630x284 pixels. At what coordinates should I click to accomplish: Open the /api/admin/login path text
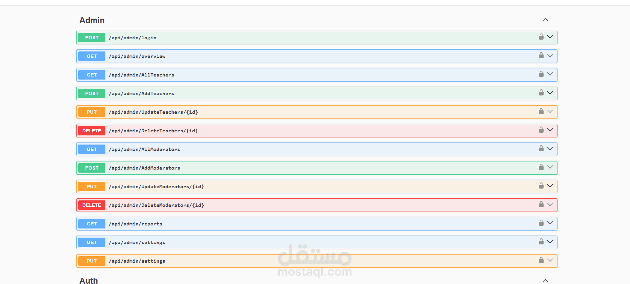tap(133, 38)
